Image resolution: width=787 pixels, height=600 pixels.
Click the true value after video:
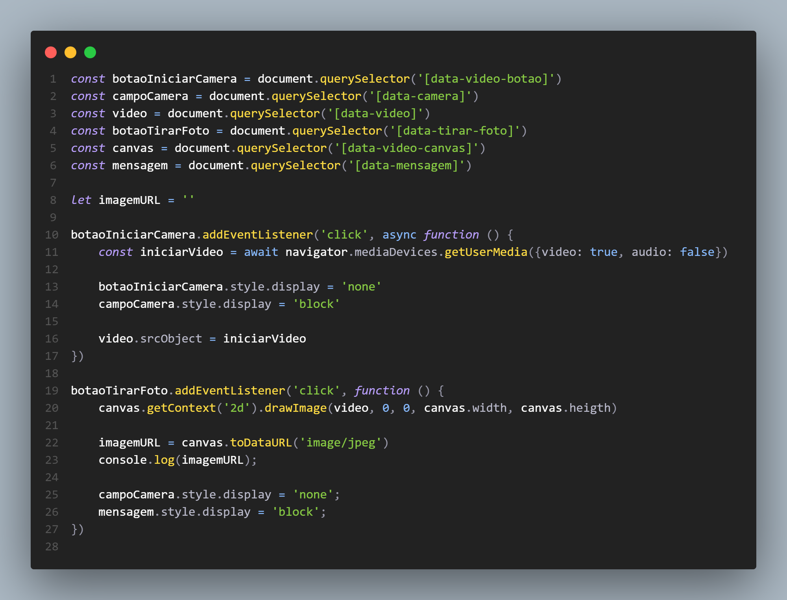604,252
